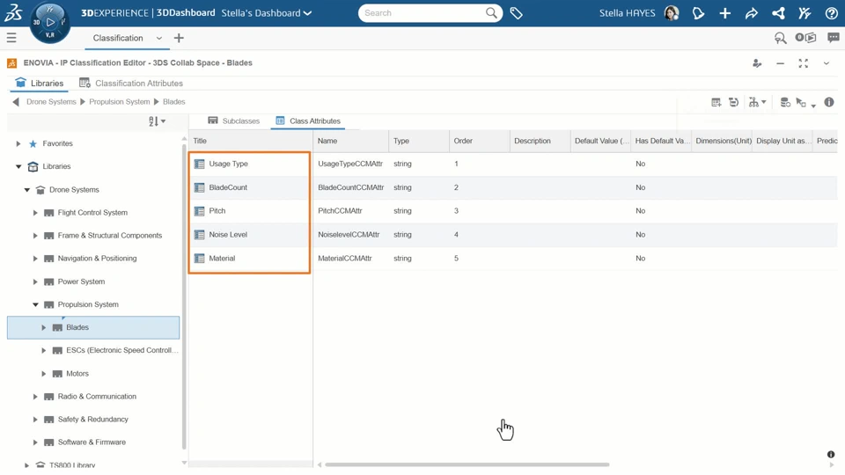Click the database settings toolbar icon

click(785, 102)
